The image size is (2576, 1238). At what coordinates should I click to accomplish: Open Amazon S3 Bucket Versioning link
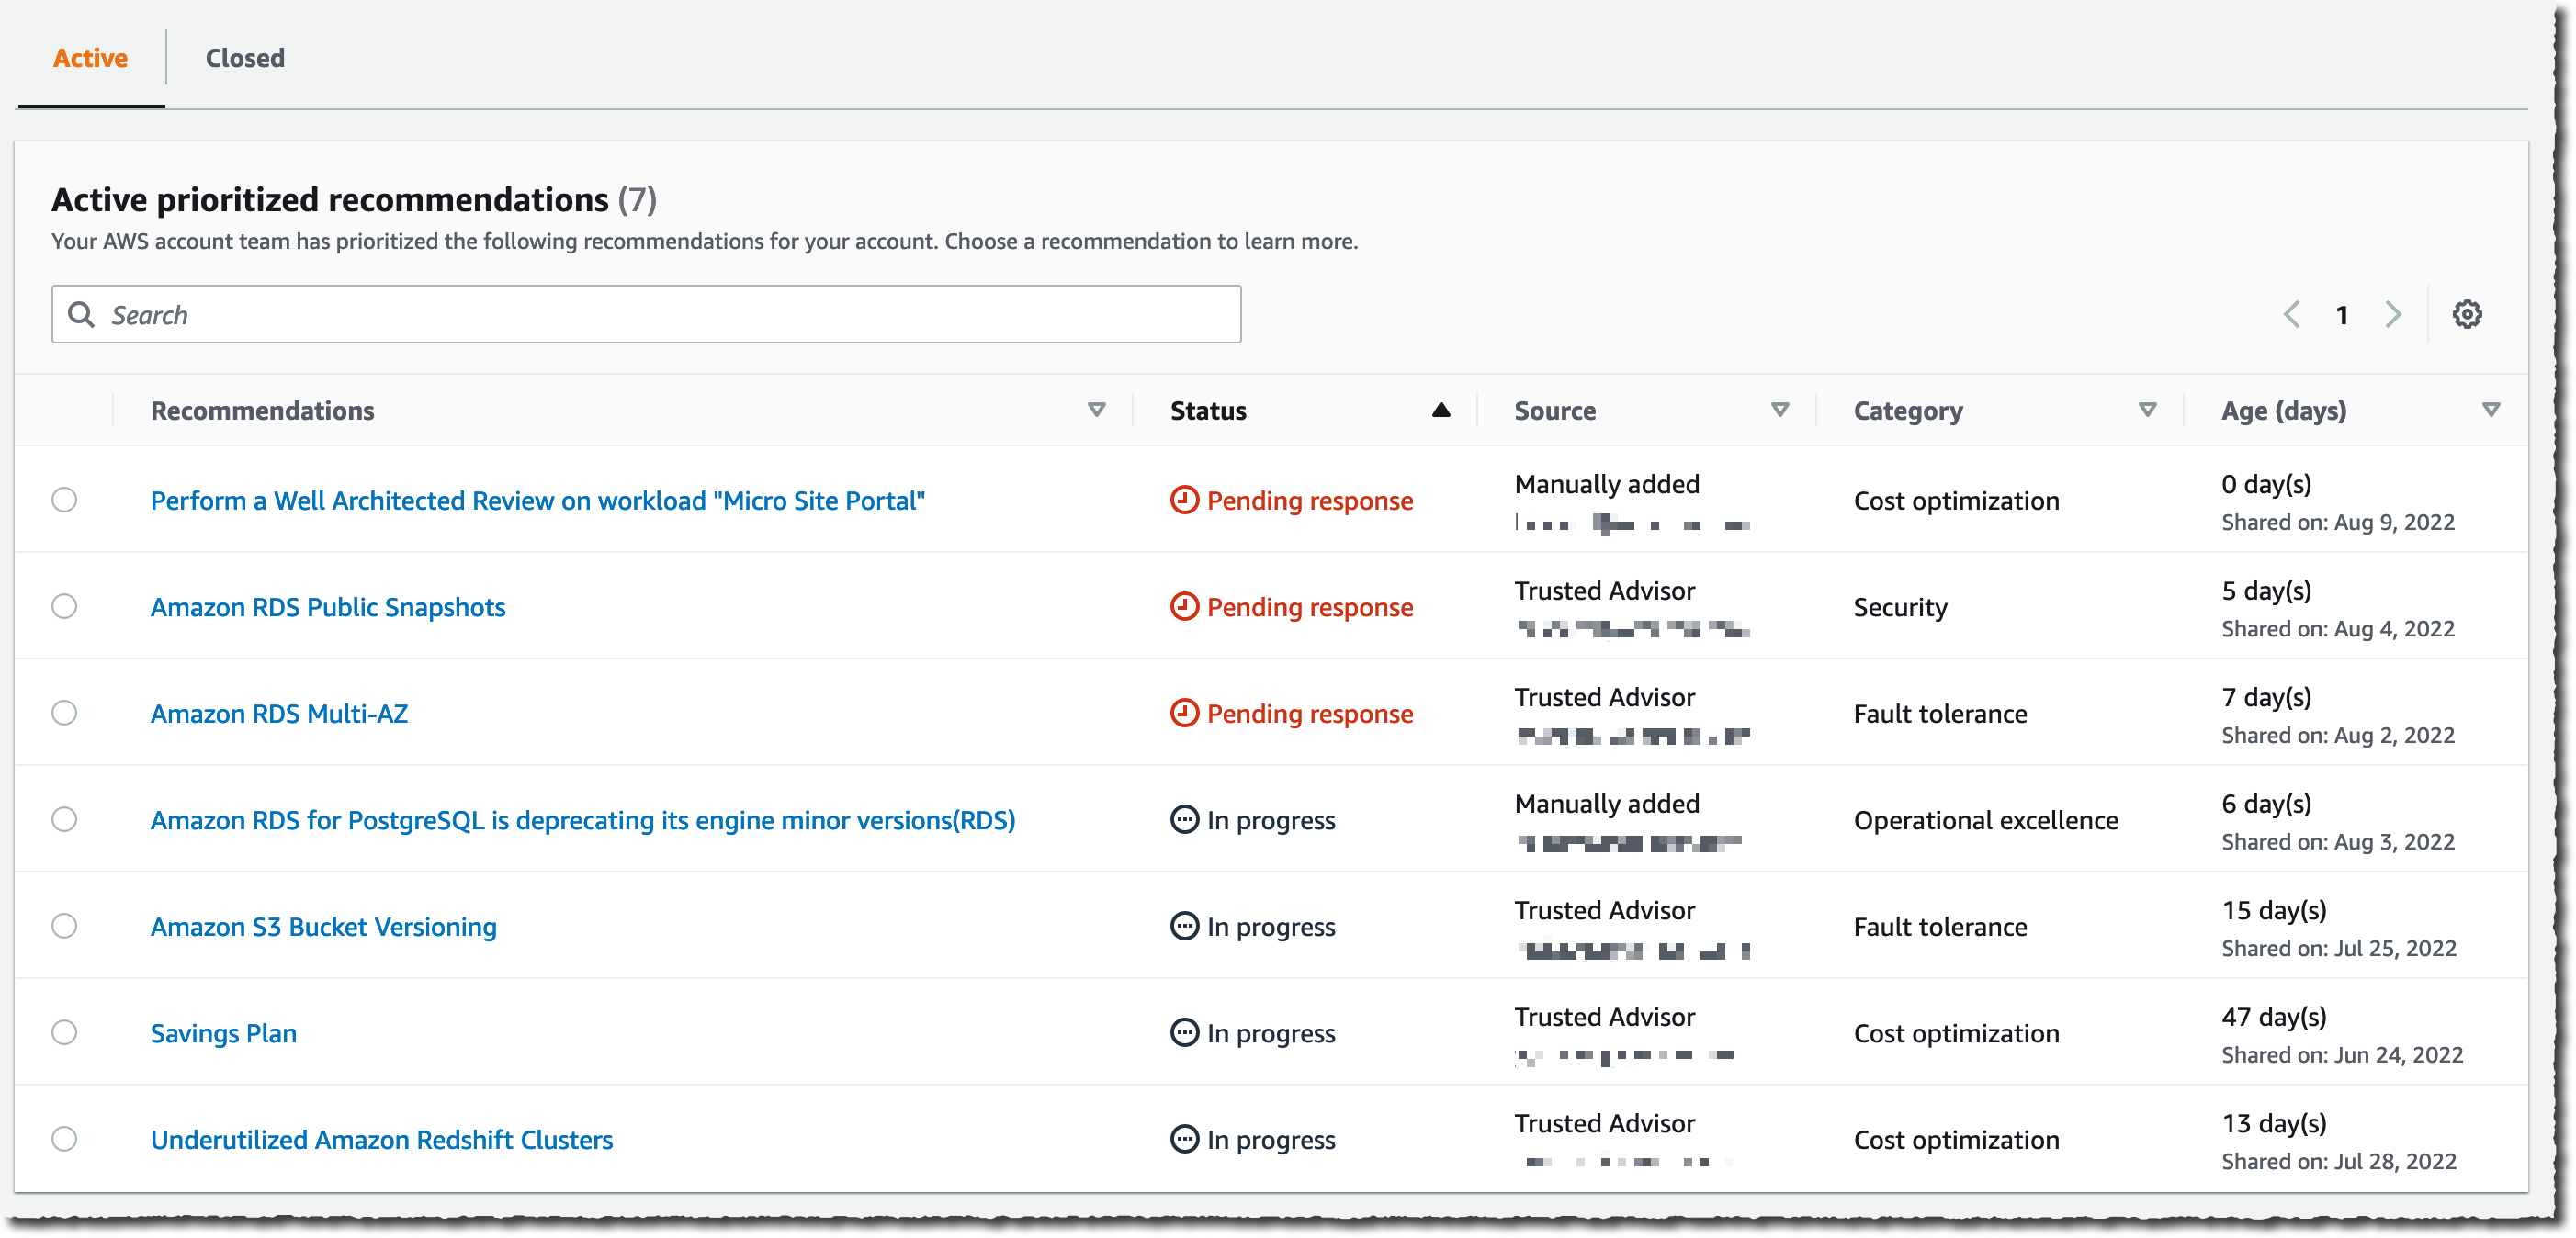(x=323, y=927)
